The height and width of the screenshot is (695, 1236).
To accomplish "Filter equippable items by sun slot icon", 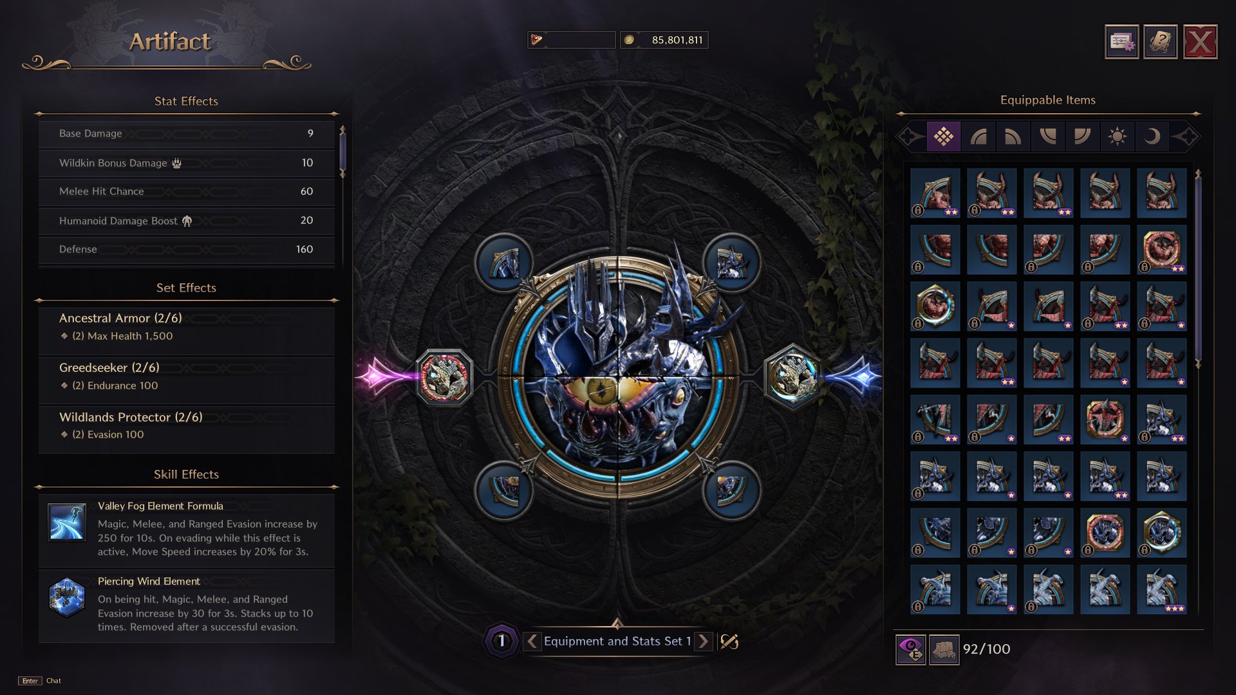I will tap(1117, 136).
